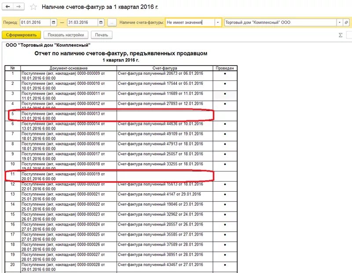Expand the organization dropdown arrow

tap(340, 22)
